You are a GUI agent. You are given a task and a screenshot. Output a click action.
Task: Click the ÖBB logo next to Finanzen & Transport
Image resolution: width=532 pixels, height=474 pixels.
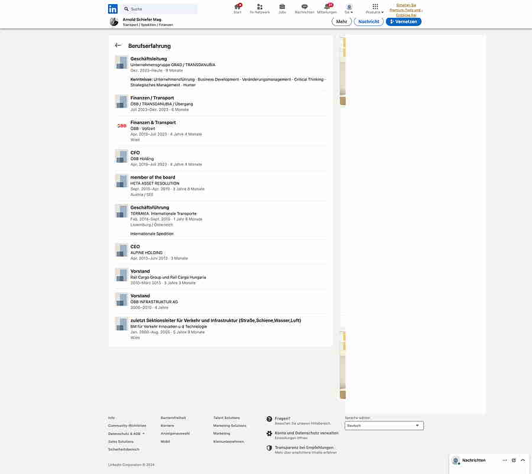[121, 126]
